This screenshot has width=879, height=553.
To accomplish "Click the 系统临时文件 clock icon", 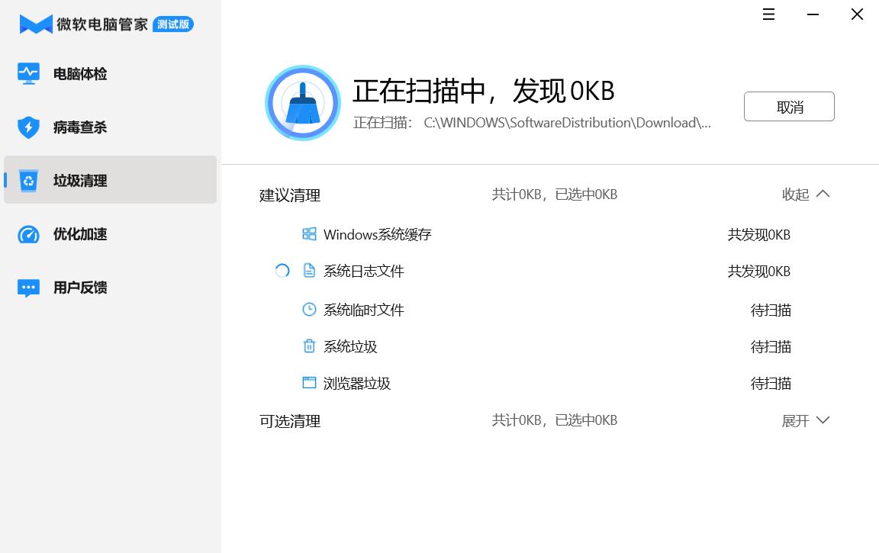I will [309, 309].
